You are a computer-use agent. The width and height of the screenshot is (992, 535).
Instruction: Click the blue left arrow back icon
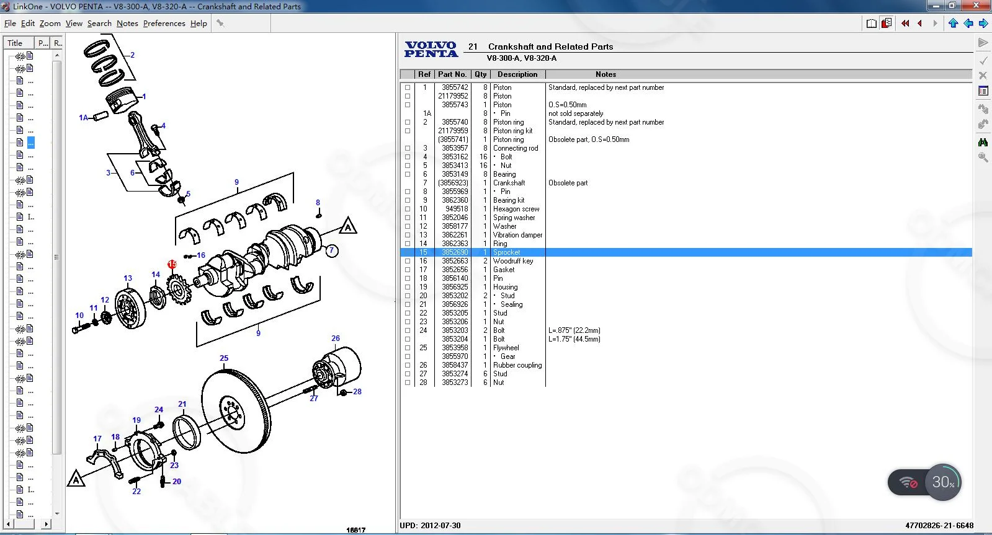pyautogui.click(x=968, y=24)
